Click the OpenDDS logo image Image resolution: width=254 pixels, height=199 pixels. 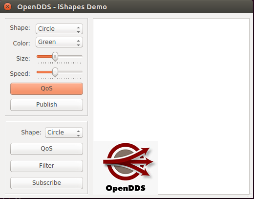pos(126,168)
